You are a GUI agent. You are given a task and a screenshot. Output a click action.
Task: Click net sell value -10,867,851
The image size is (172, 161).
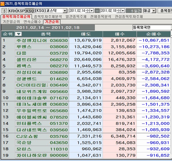(x=154, y=40)
